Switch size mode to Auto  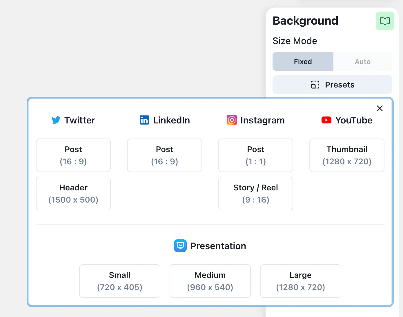pyautogui.click(x=363, y=61)
